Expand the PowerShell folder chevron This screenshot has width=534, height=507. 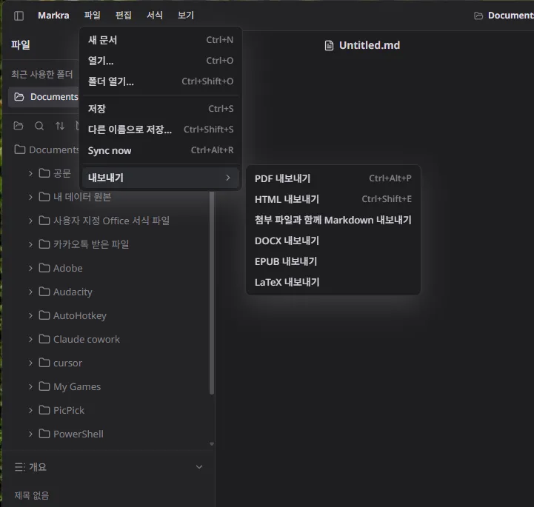30,434
